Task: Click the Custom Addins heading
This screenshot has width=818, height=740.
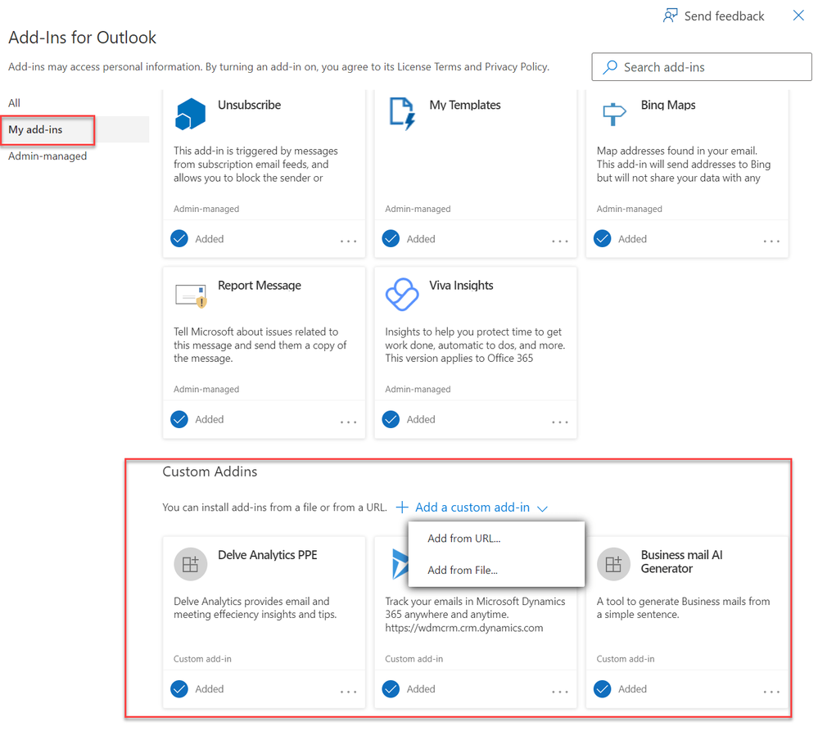Action: (210, 472)
